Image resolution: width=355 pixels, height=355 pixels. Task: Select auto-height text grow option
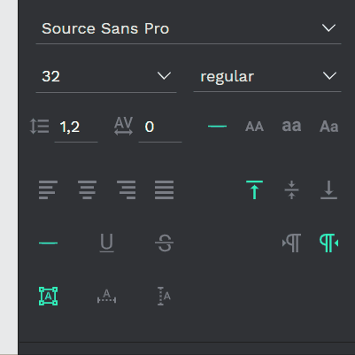click(164, 296)
